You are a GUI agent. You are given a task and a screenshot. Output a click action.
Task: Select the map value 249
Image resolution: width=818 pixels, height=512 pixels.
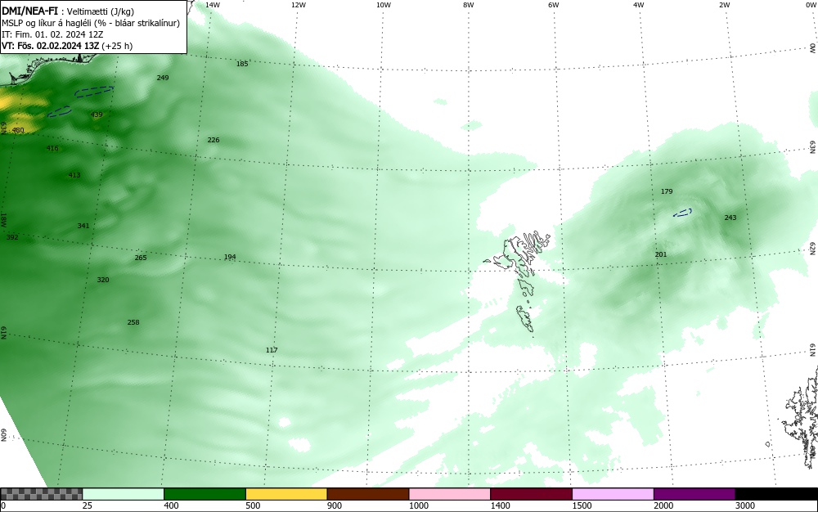(x=162, y=78)
